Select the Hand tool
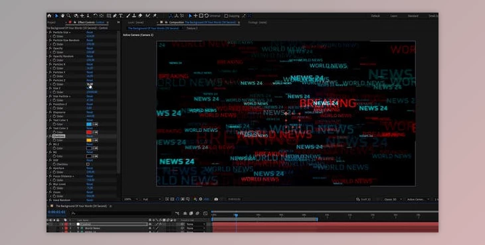Image resolution: width=485 pixels, height=245 pixels. (62, 16)
